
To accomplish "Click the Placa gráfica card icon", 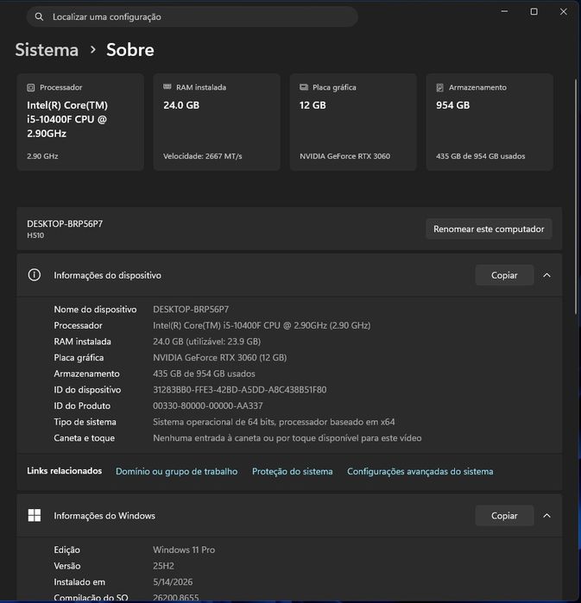I will pos(304,87).
